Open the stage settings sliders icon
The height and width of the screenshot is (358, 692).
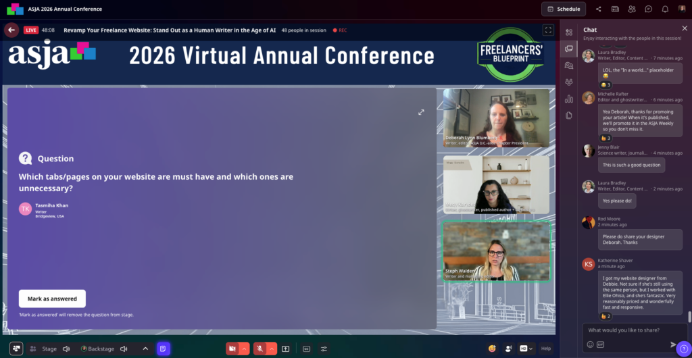point(324,349)
